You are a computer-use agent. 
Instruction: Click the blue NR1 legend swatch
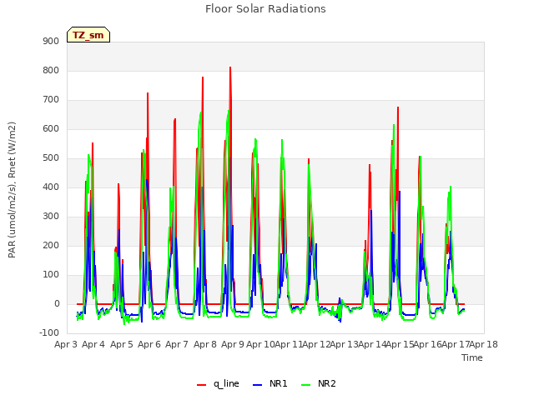(x=258, y=385)
